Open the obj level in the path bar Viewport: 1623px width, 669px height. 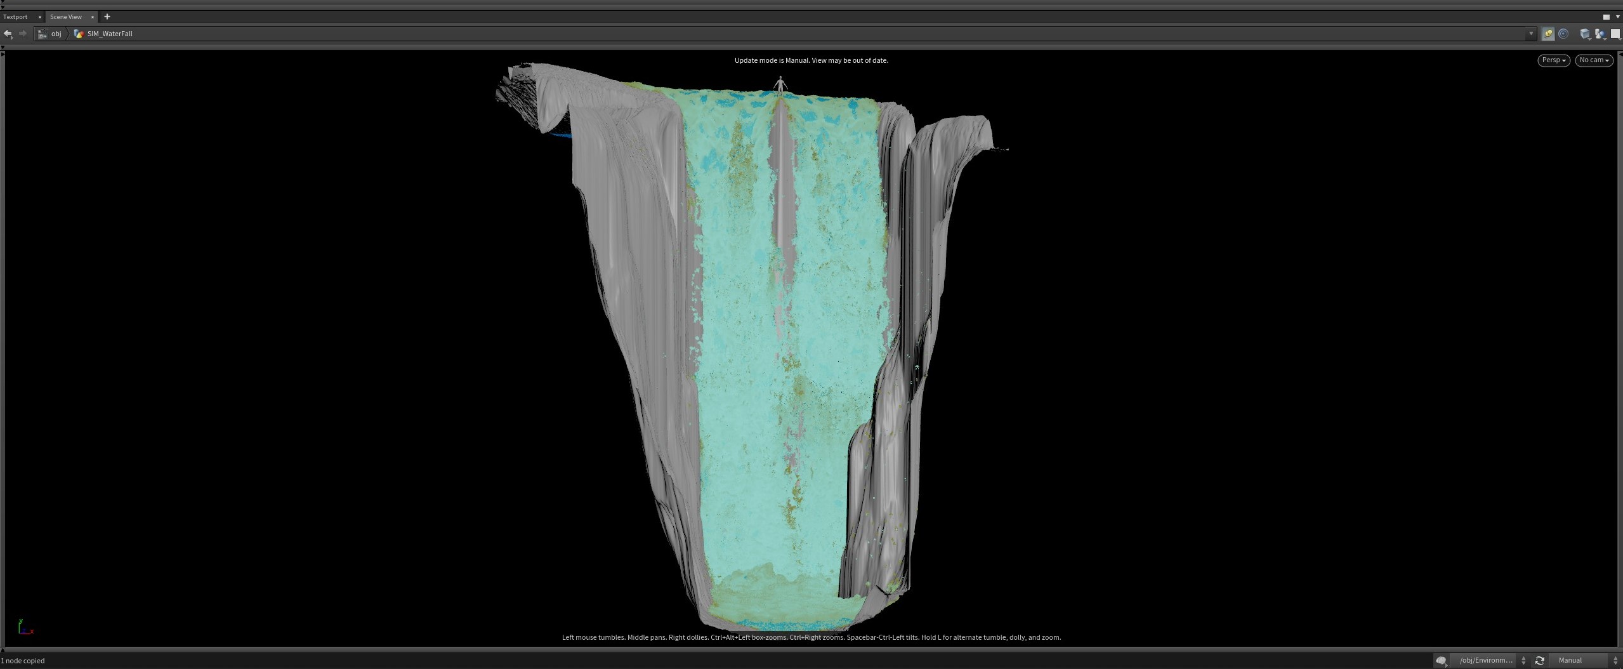click(51, 34)
